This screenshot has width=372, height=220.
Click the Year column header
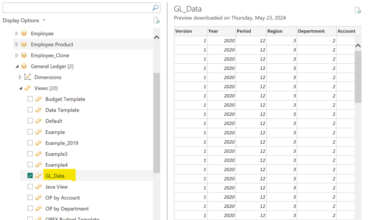(221, 31)
